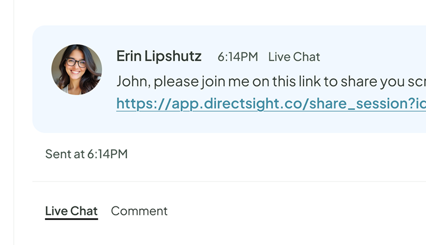The width and height of the screenshot is (426, 245).
Task: Click the 6:14PM time in Sent status
Action: coord(107,154)
